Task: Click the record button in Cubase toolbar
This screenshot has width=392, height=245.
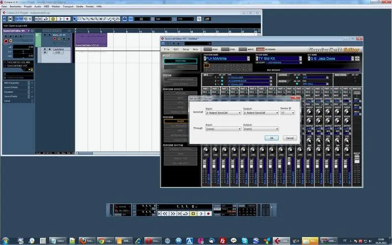Action: pyautogui.click(x=67, y=19)
